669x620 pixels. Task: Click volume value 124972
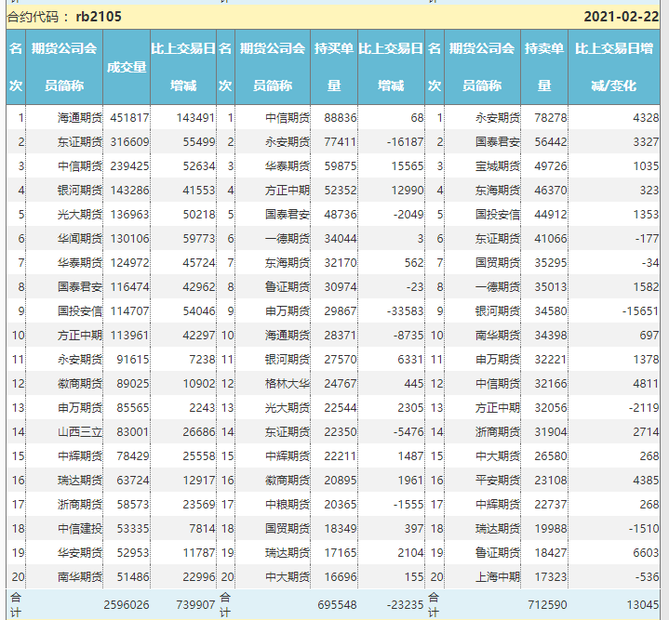click(x=129, y=263)
